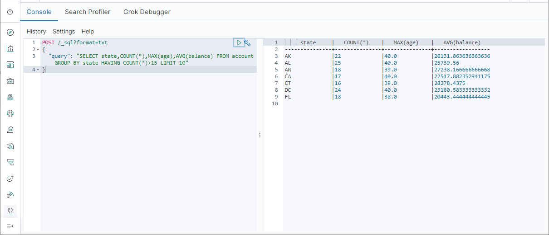Collapse the code block at line 2

[38, 49]
